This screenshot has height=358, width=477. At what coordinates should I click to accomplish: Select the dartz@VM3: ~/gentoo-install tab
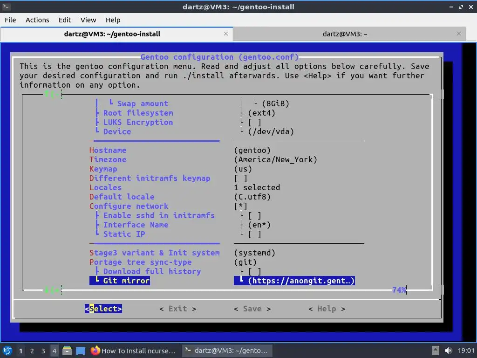click(x=112, y=34)
